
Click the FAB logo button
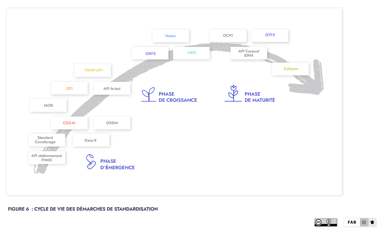click(x=351, y=222)
